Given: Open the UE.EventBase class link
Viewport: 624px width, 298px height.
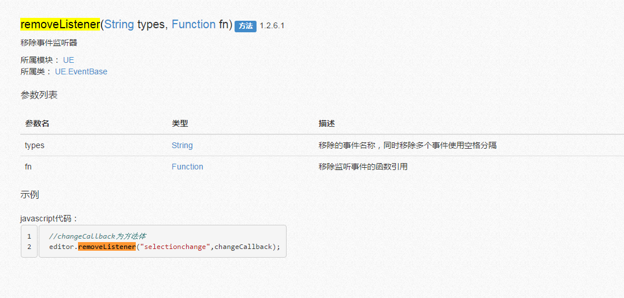Looking at the screenshot, I should (81, 72).
